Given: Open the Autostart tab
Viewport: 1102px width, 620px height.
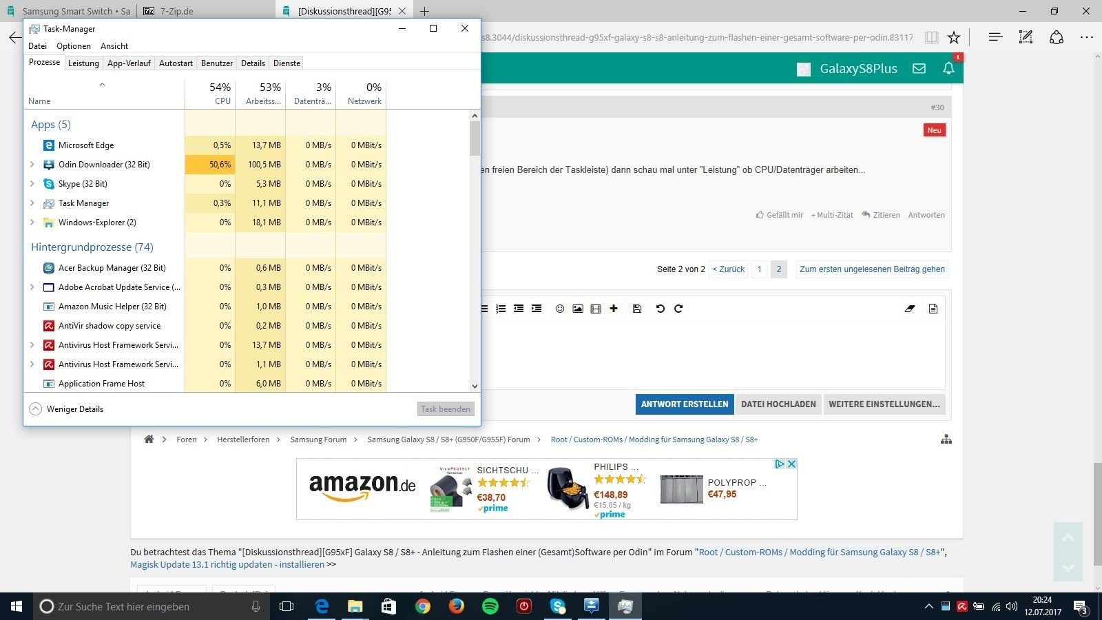Looking at the screenshot, I should coord(176,63).
